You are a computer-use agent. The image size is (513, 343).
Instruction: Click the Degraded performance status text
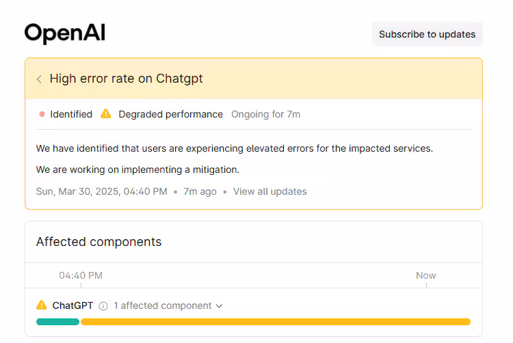click(170, 114)
